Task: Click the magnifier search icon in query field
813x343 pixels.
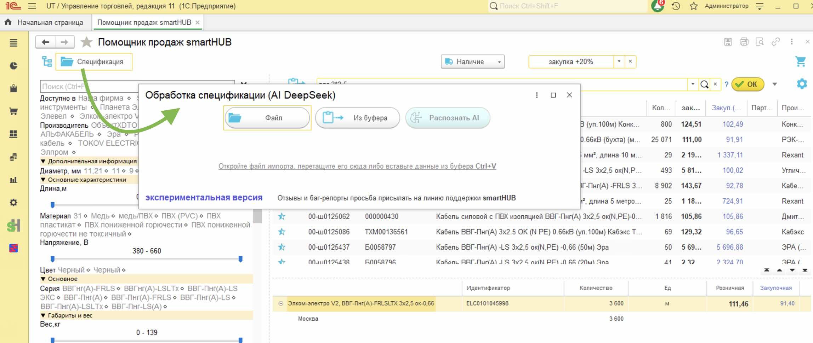Action: click(x=705, y=84)
